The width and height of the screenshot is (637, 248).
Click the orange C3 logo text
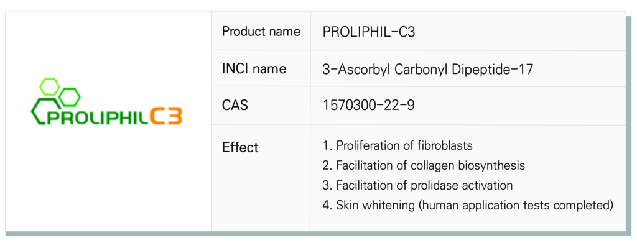[x=165, y=116]
